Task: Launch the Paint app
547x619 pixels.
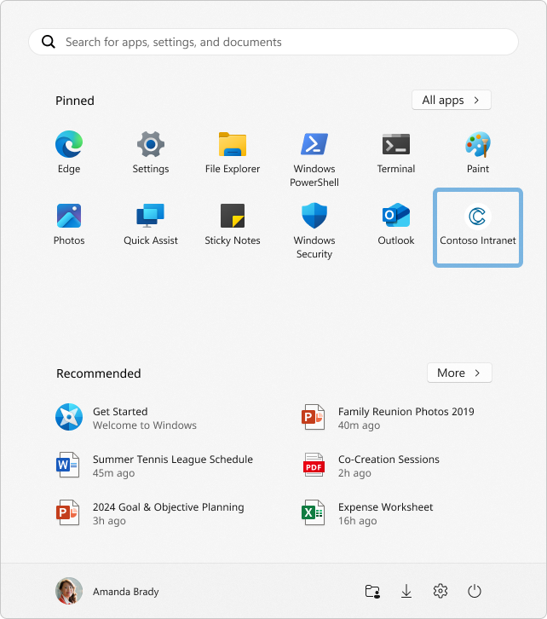Action: [478, 153]
